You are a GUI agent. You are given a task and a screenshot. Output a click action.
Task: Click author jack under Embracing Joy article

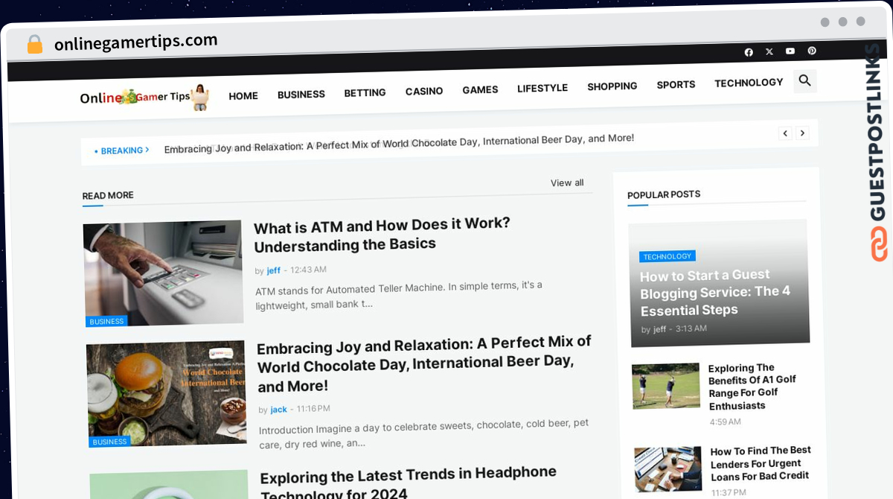(278, 410)
